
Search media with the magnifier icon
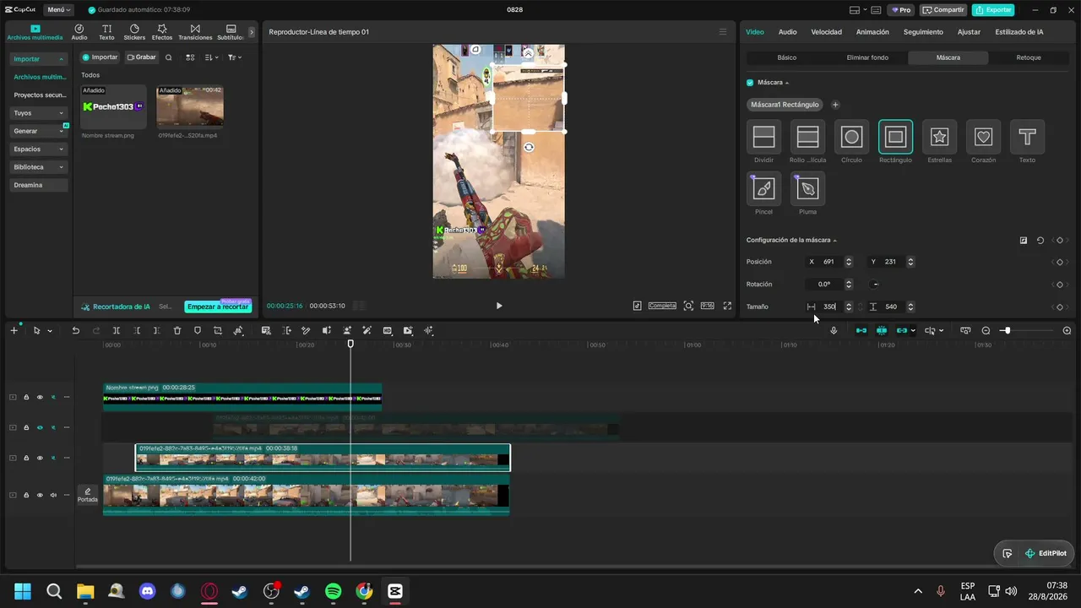click(x=169, y=57)
